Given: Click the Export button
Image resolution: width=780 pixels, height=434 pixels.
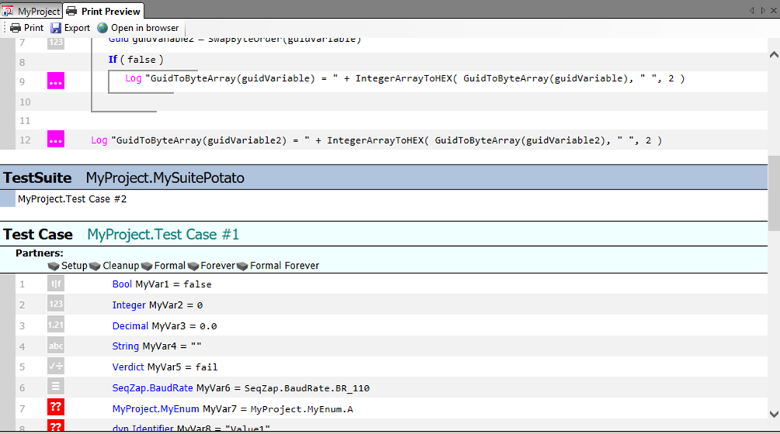Looking at the screenshot, I should point(70,28).
